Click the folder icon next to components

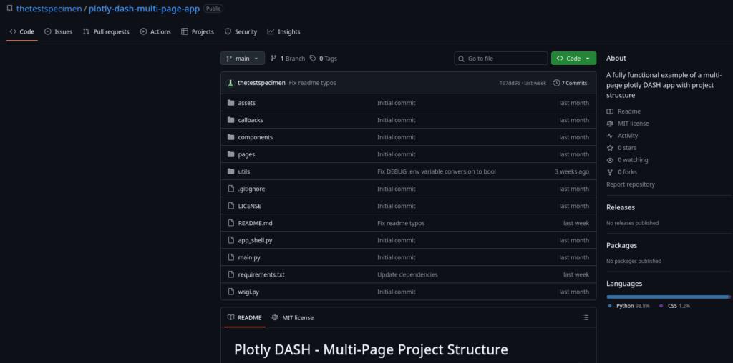pos(230,137)
